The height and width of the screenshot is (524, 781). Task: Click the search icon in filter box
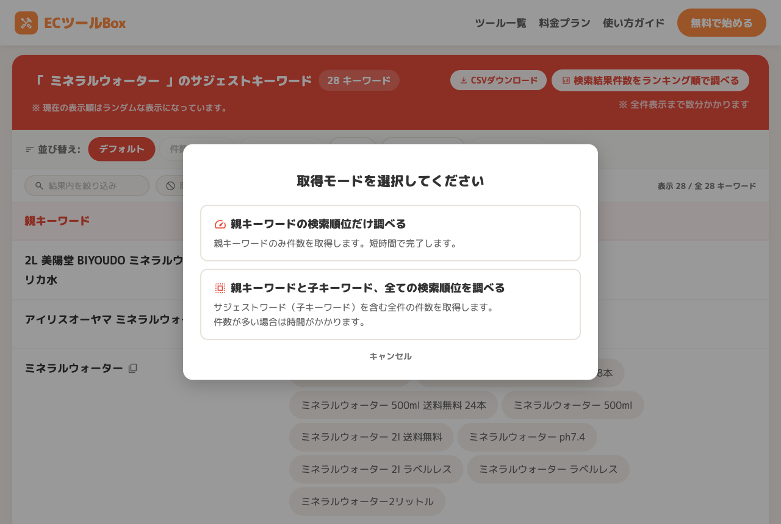(x=39, y=186)
